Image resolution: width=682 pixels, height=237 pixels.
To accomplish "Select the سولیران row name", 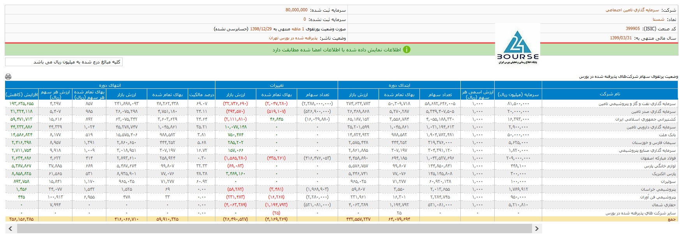I will [668, 182].
